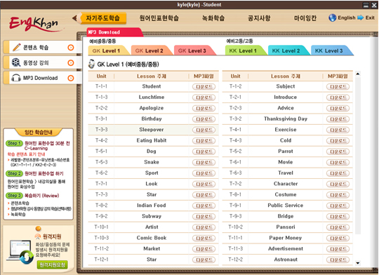Download MP3 for Thanksgiving Day lesson
This screenshot has width=379, height=275.
(338, 119)
